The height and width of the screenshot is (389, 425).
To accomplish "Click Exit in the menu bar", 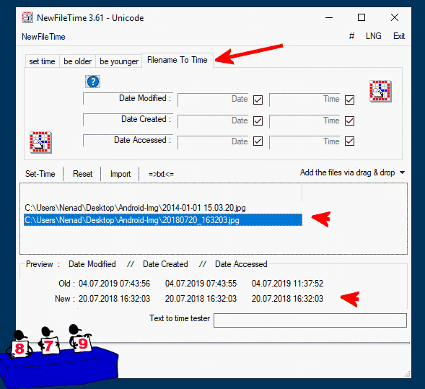I will tap(399, 36).
